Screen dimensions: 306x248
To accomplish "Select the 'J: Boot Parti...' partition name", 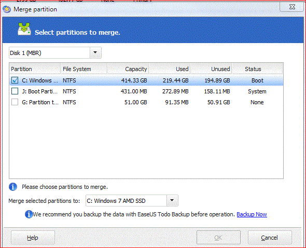I will coord(39,91).
